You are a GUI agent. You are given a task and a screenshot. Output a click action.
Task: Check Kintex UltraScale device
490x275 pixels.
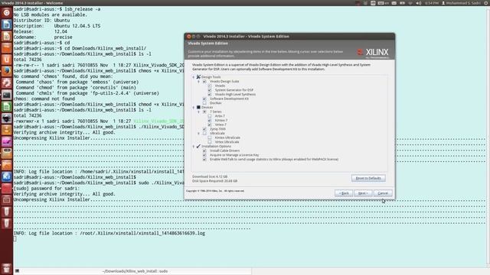click(x=209, y=137)
